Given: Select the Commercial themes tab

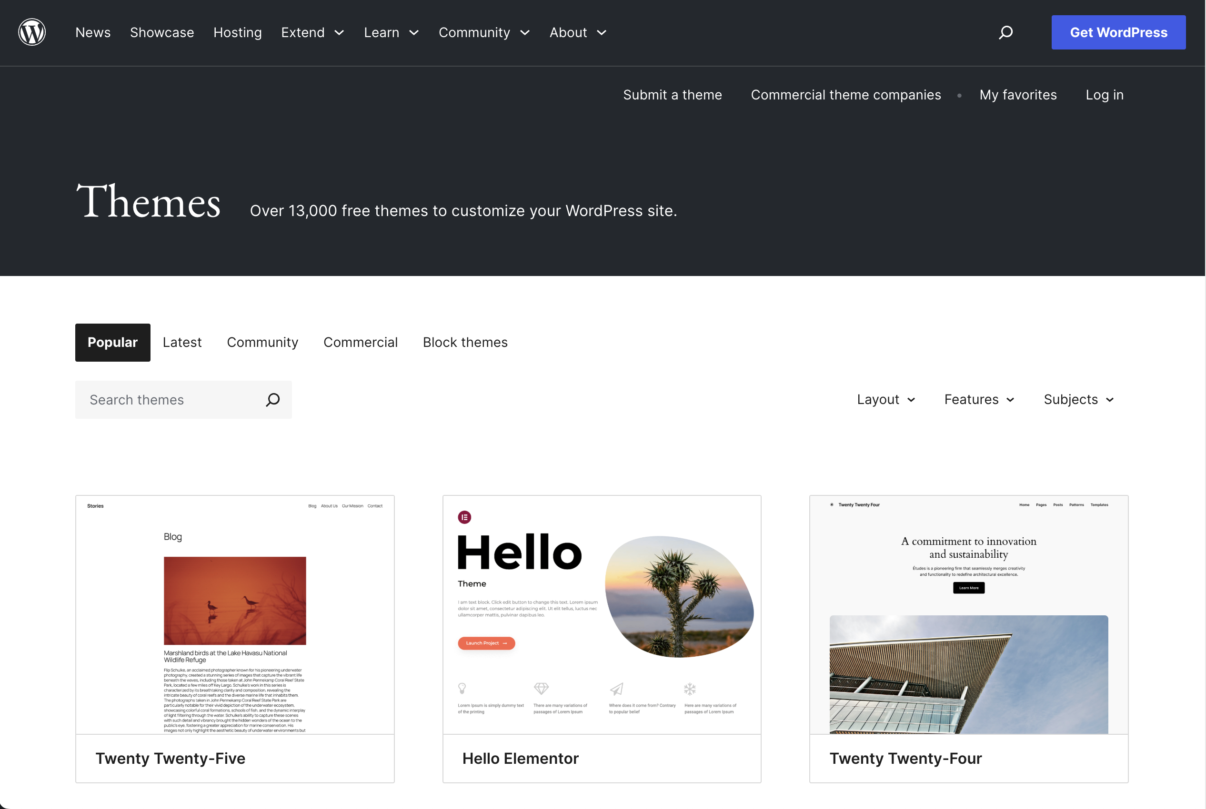Looking at the screenshot, I should point(361,343).
